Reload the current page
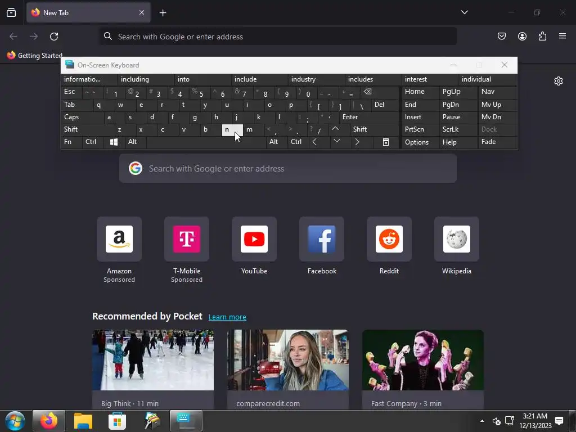This screenshot has width=576, height=432. click(x=54, y=37)
